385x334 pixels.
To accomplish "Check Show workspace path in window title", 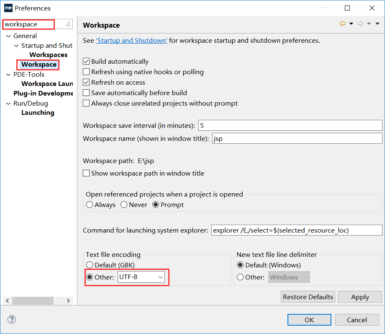I will point(86,173).
